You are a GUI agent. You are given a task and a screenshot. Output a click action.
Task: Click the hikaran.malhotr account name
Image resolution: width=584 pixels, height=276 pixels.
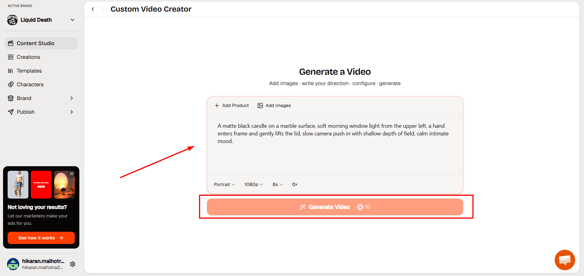pos(43,261)
